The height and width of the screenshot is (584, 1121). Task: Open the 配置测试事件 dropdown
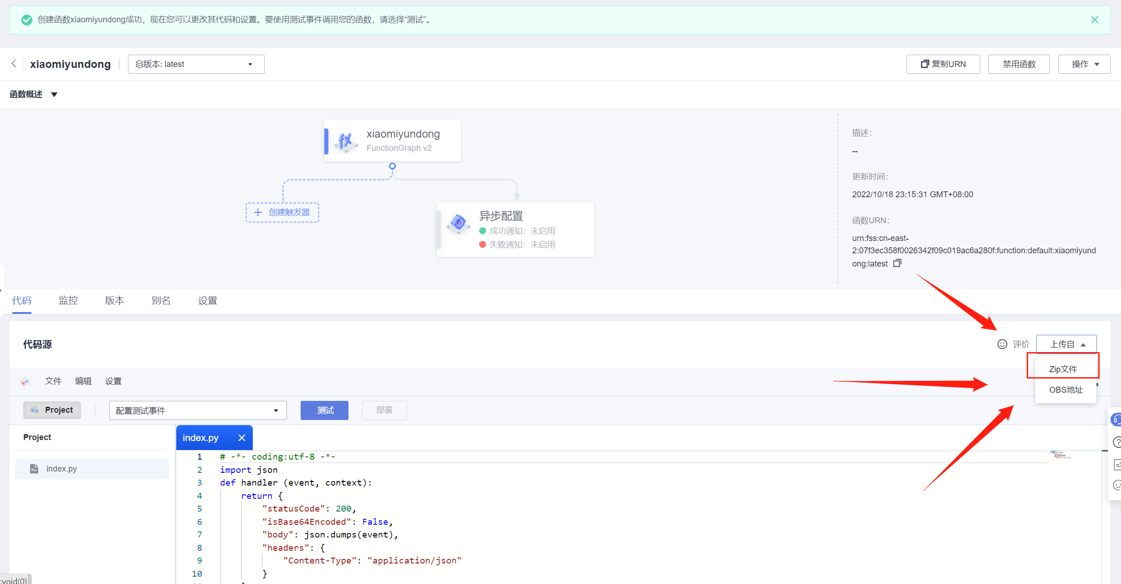[198, 410]
